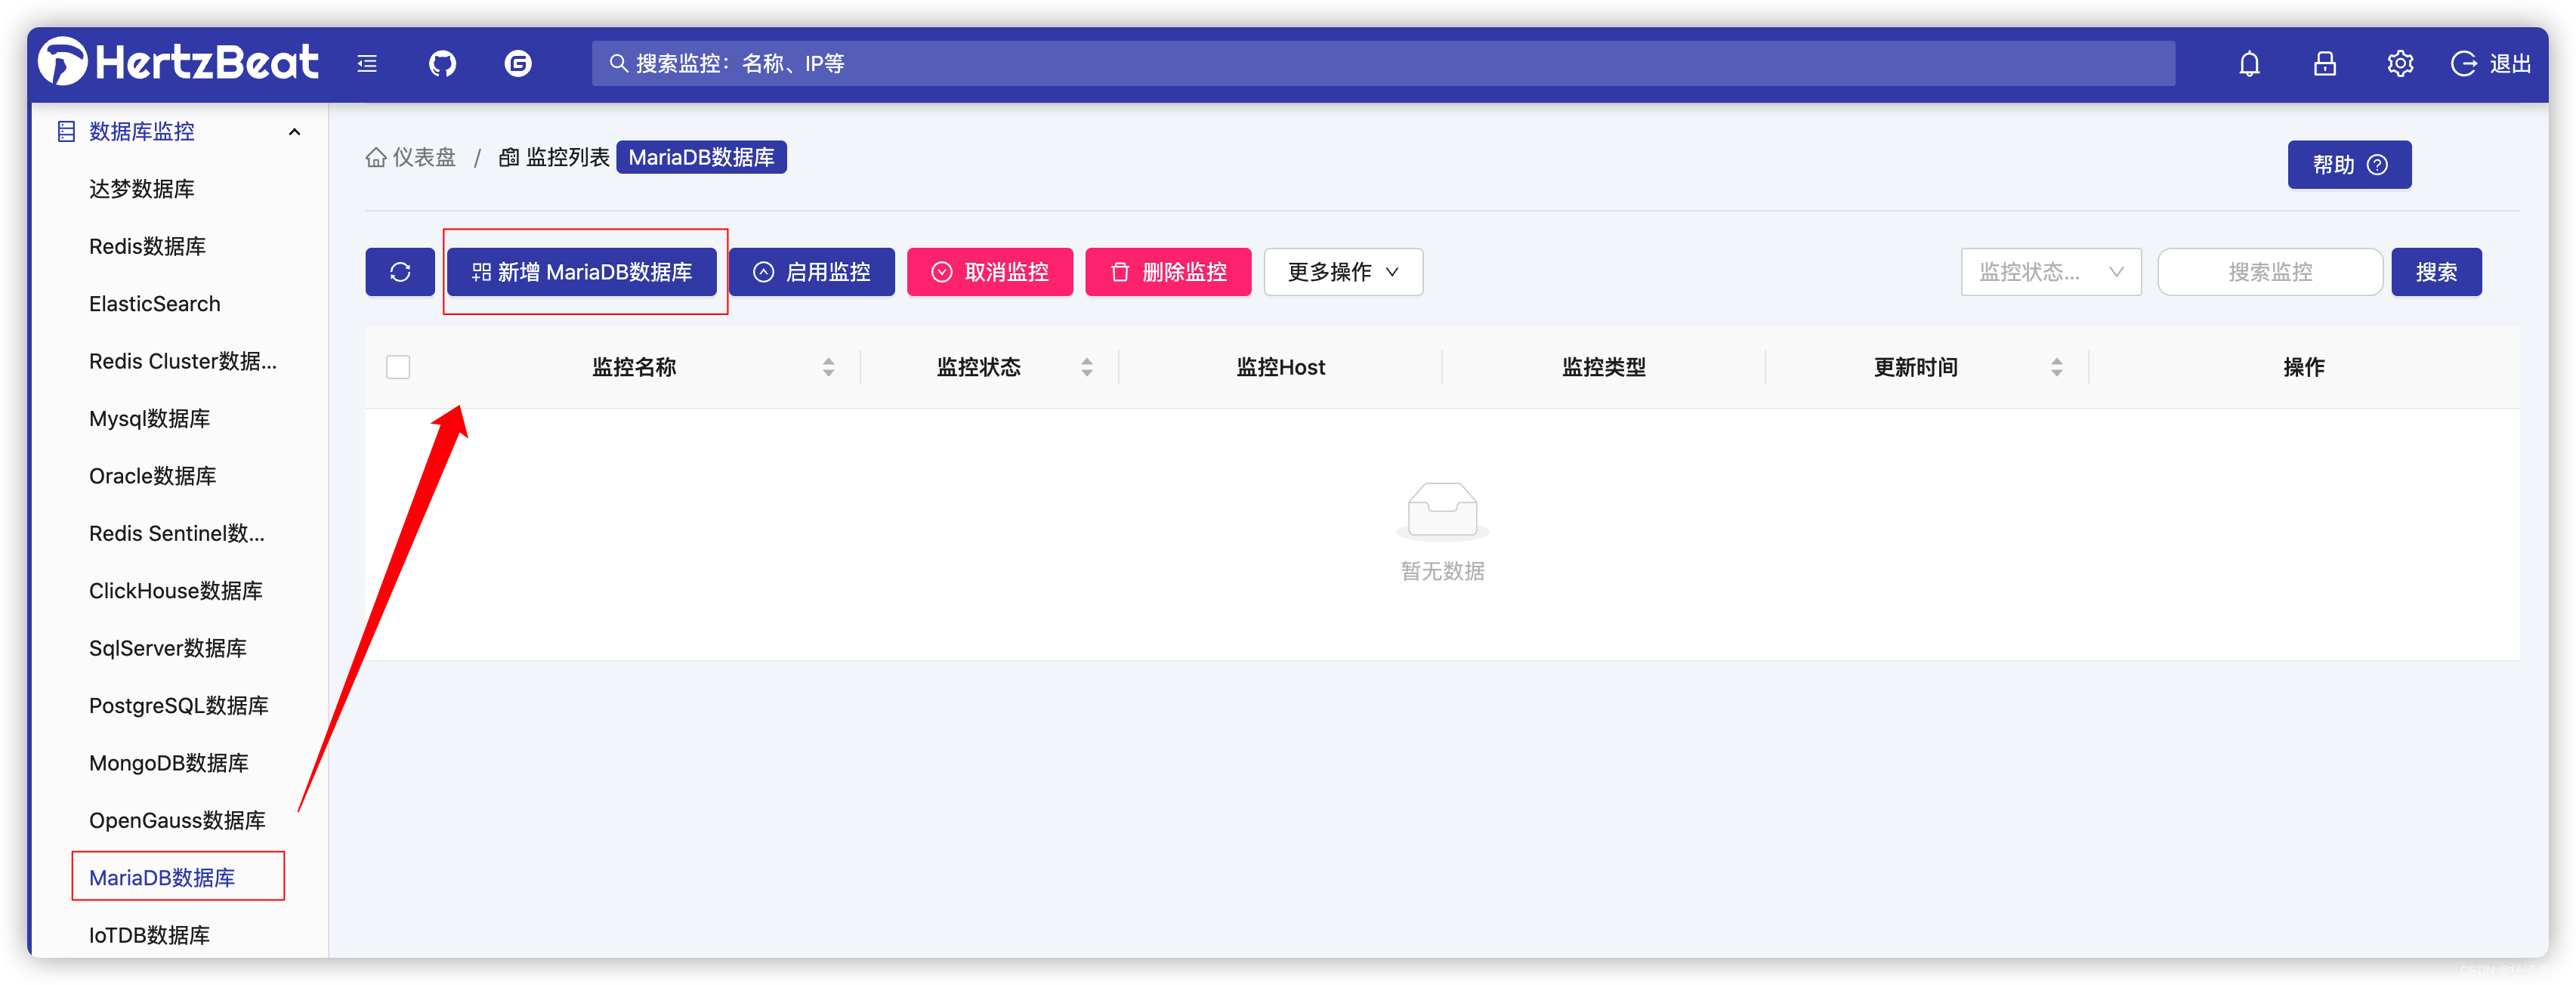This screenshot has height=985, width=2576.
Task: Toggle the select-all table checkbox
Action: pos(398,367)
